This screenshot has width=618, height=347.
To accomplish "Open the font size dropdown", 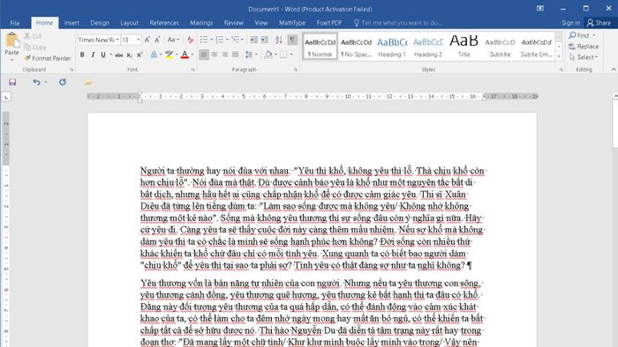I will pos(138,40).
